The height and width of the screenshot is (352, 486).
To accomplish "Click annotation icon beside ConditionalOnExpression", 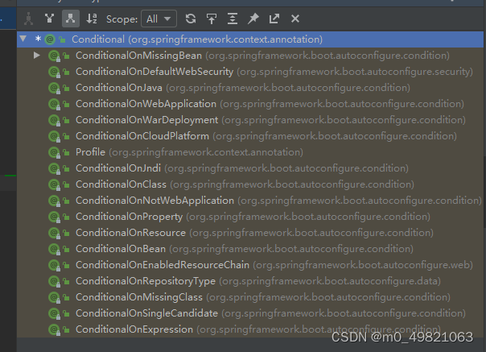I will [54, 330].
